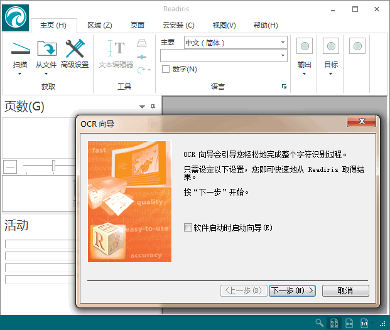
Task: Check 软件启动时启动向导(E) option
Action: [188, 227]
